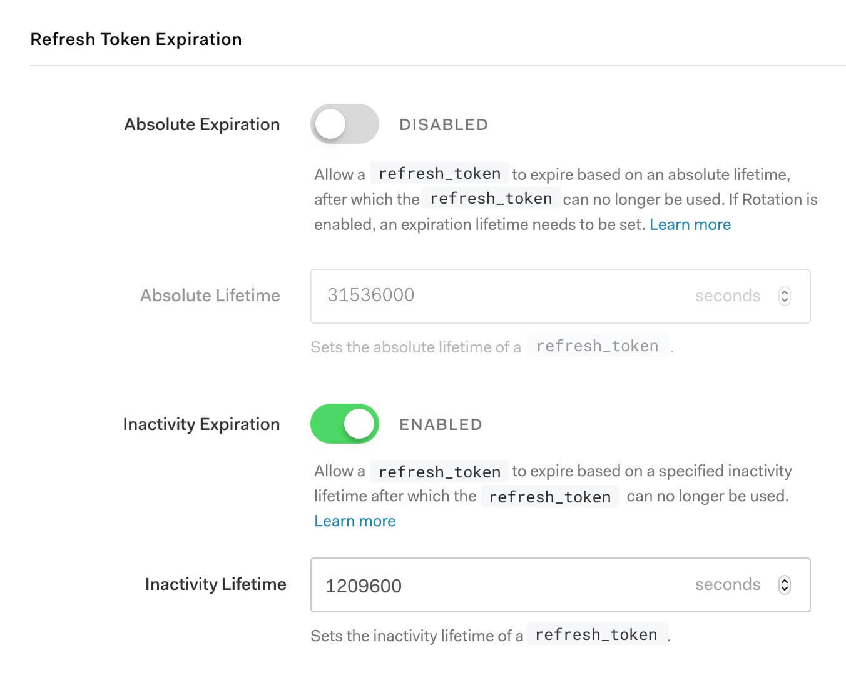The height and width of the screenshot is (675, 846).
Task: Click the ENABLED status label
Action: (441, 424)
